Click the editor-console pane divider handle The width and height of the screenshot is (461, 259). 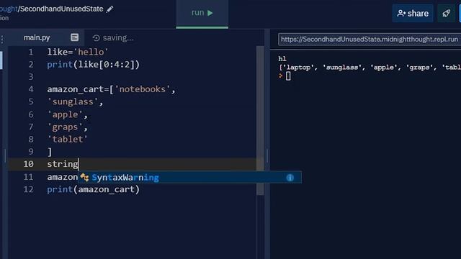coord(267,155)
